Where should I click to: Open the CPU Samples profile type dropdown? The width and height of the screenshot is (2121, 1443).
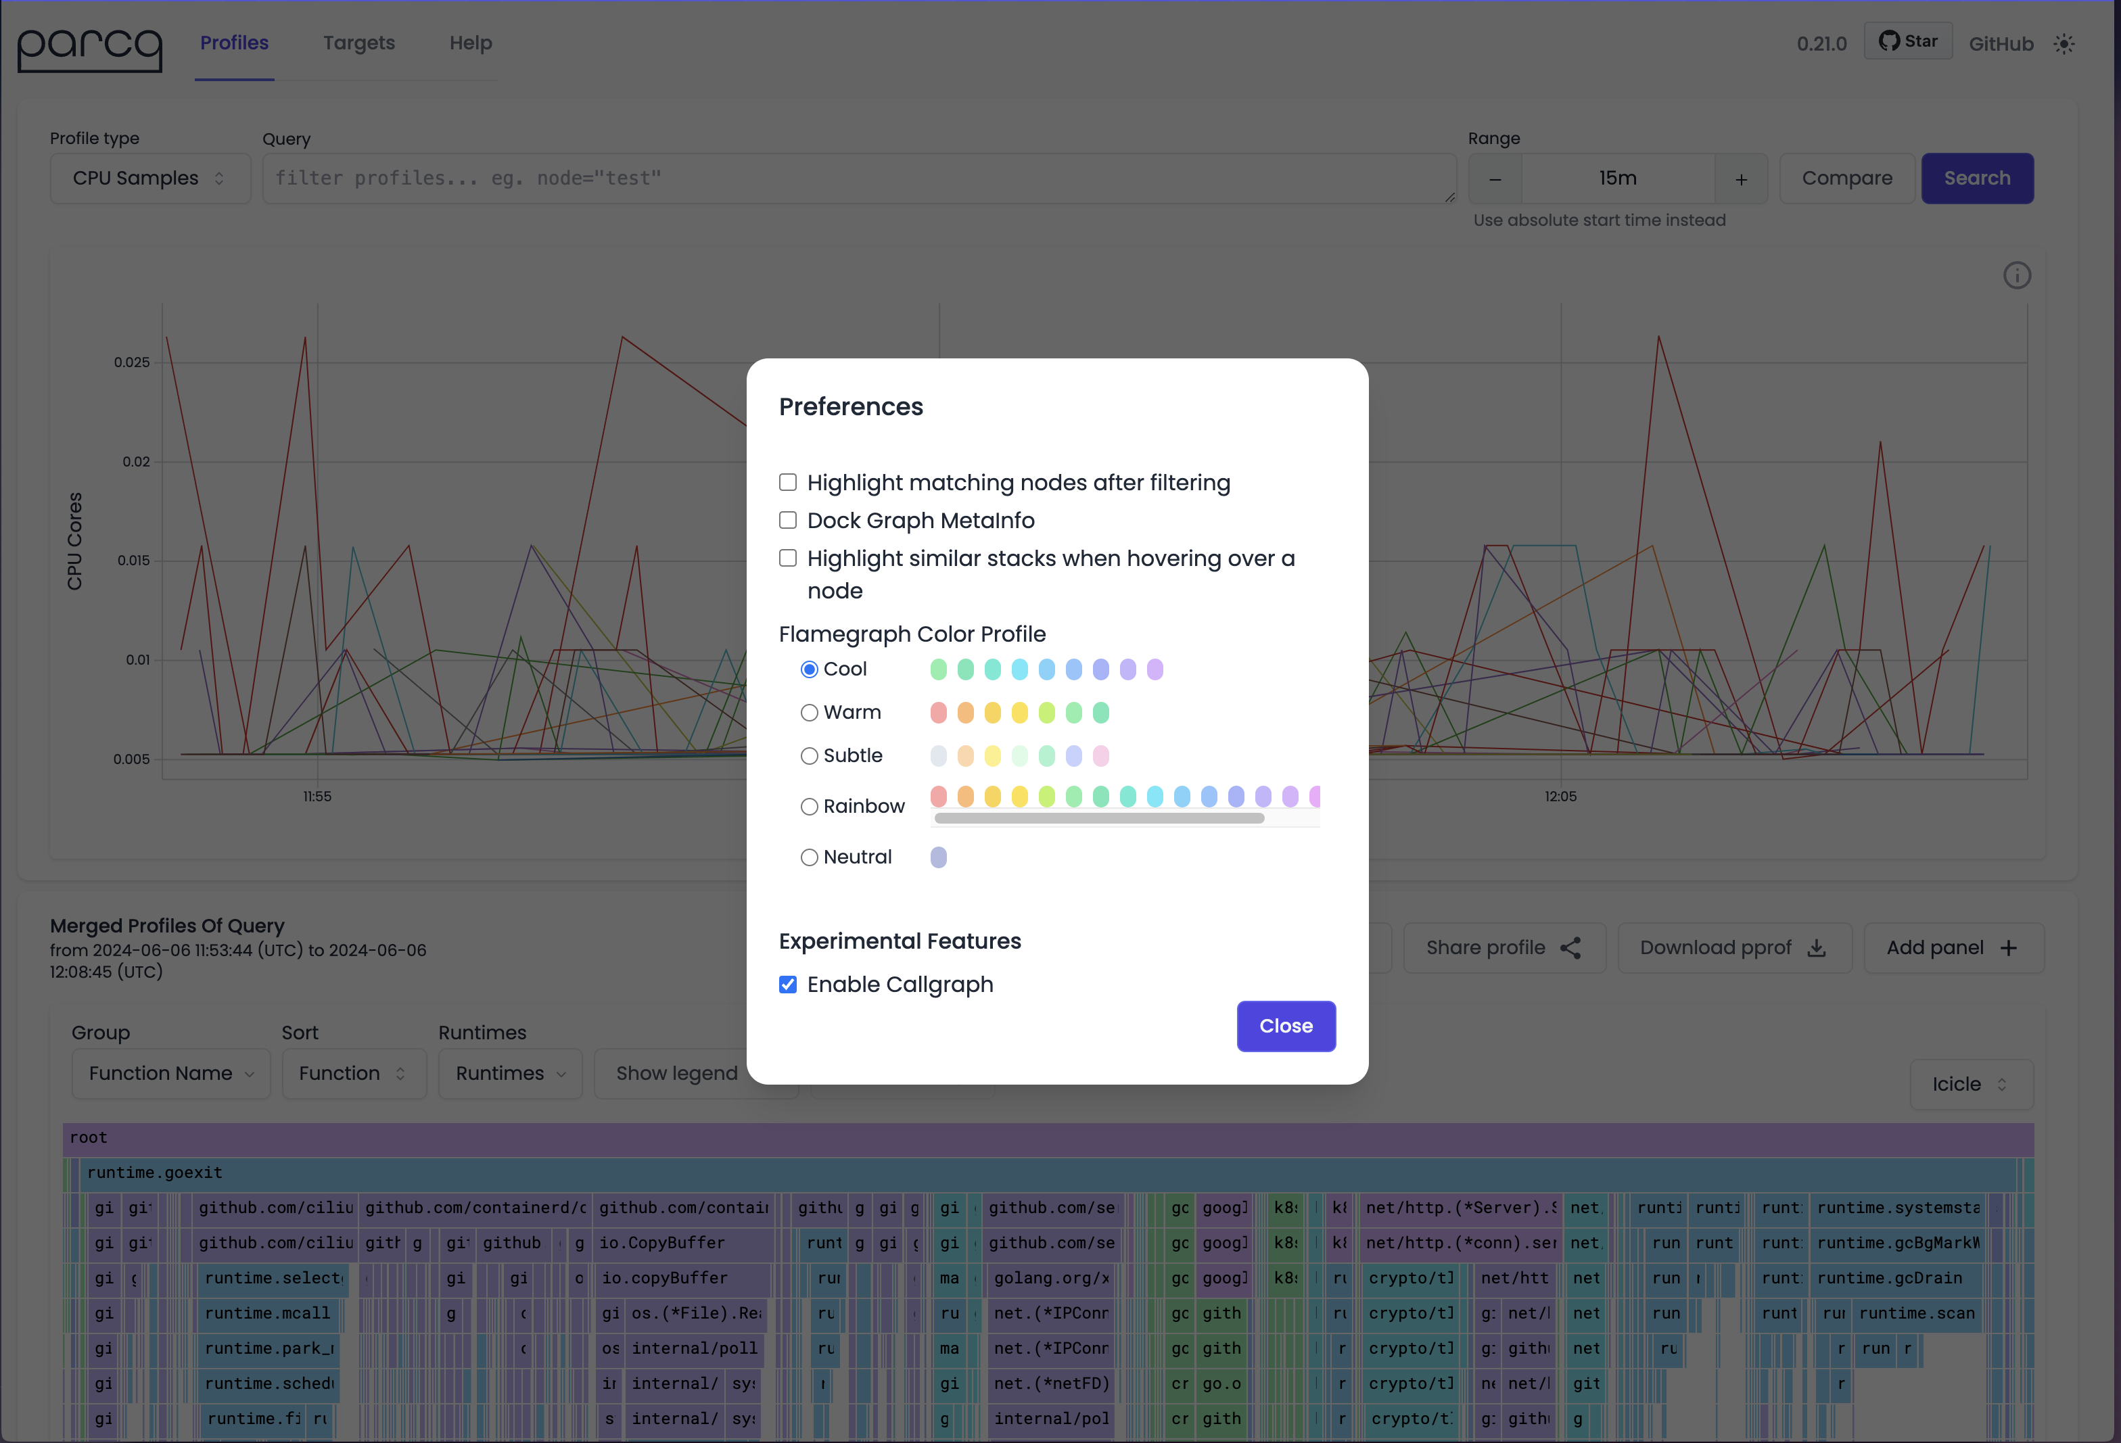pyautogui.click(x=149, y=178)
